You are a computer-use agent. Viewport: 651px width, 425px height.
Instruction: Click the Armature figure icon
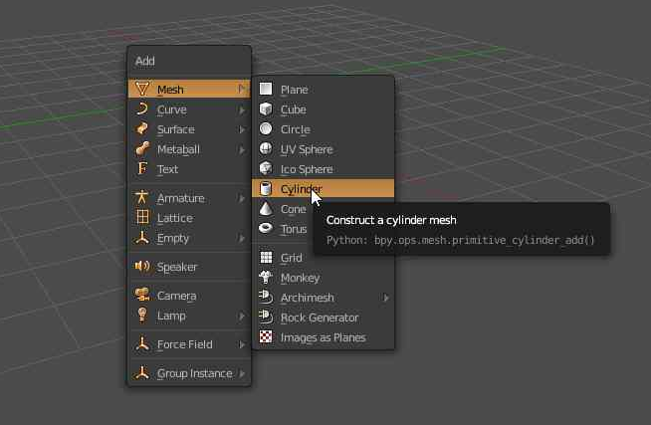click(x=142, y=197)
